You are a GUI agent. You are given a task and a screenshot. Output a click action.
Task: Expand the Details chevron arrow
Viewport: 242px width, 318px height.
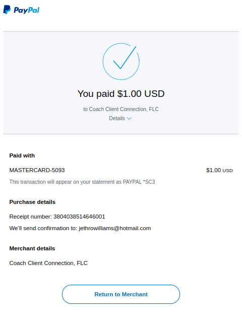point(129,119)
